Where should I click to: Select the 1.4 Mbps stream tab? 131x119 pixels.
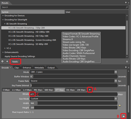[27, 90]
